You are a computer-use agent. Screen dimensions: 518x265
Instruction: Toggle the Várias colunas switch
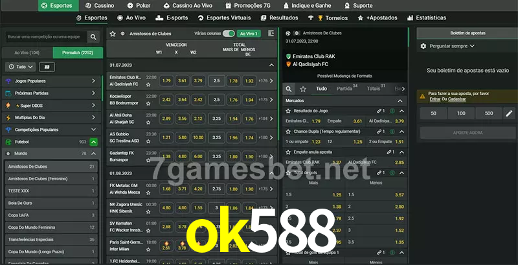click(x=228, y=33)
